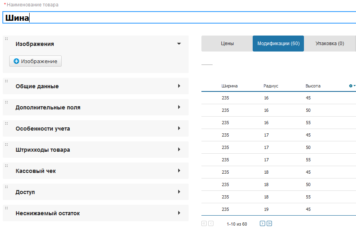
Task: Go to the previous page of modifications
Action: click(x=211, y=224)
